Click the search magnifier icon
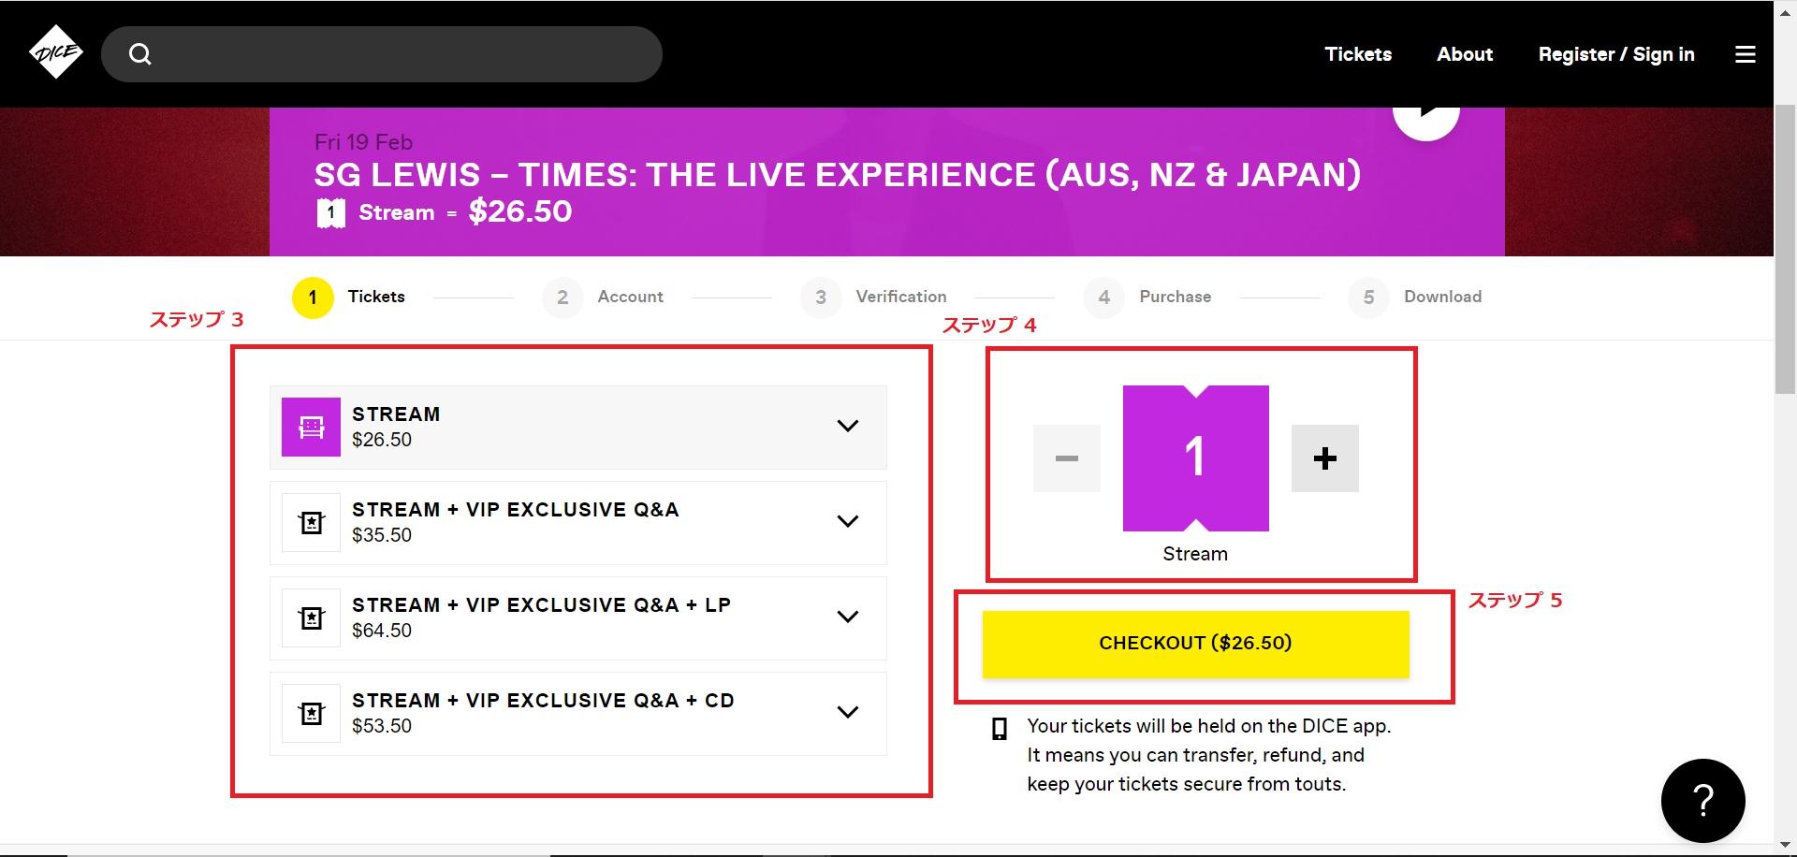 click(x=140, y=54)
